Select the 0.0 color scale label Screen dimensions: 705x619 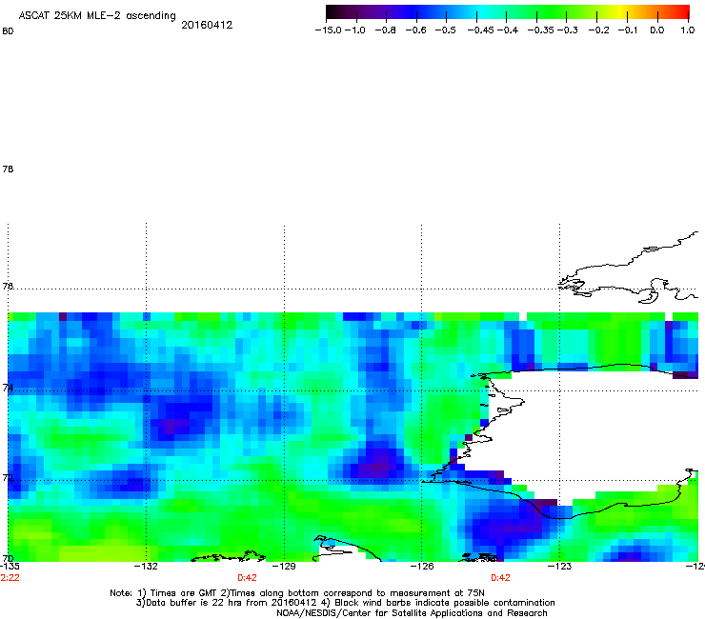[657, 30]
